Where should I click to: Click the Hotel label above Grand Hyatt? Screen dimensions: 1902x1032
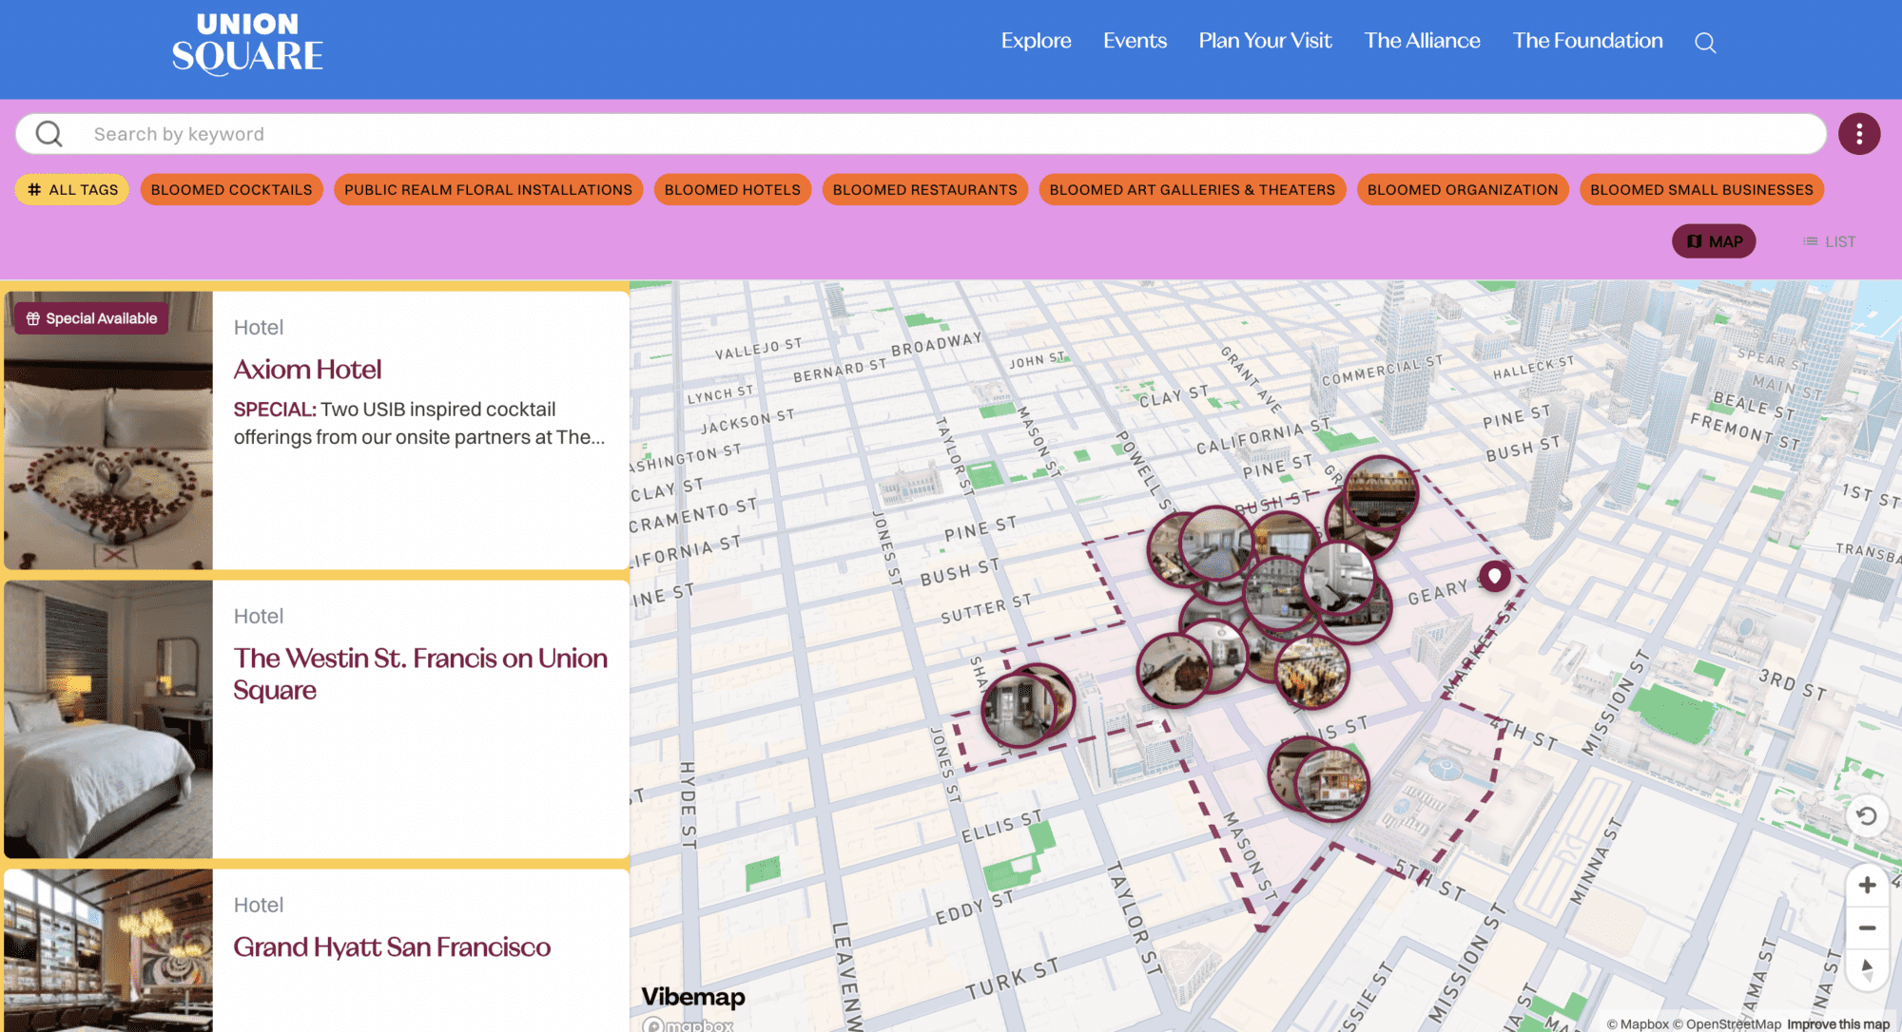coord(259,905)
